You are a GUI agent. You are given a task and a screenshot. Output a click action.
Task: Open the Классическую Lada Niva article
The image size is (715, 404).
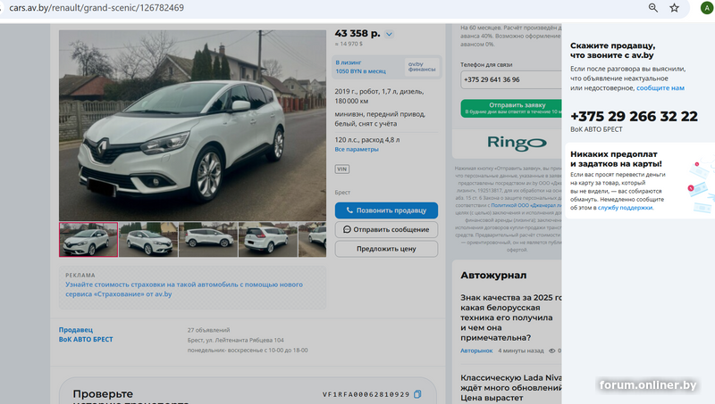pos(511,388)
